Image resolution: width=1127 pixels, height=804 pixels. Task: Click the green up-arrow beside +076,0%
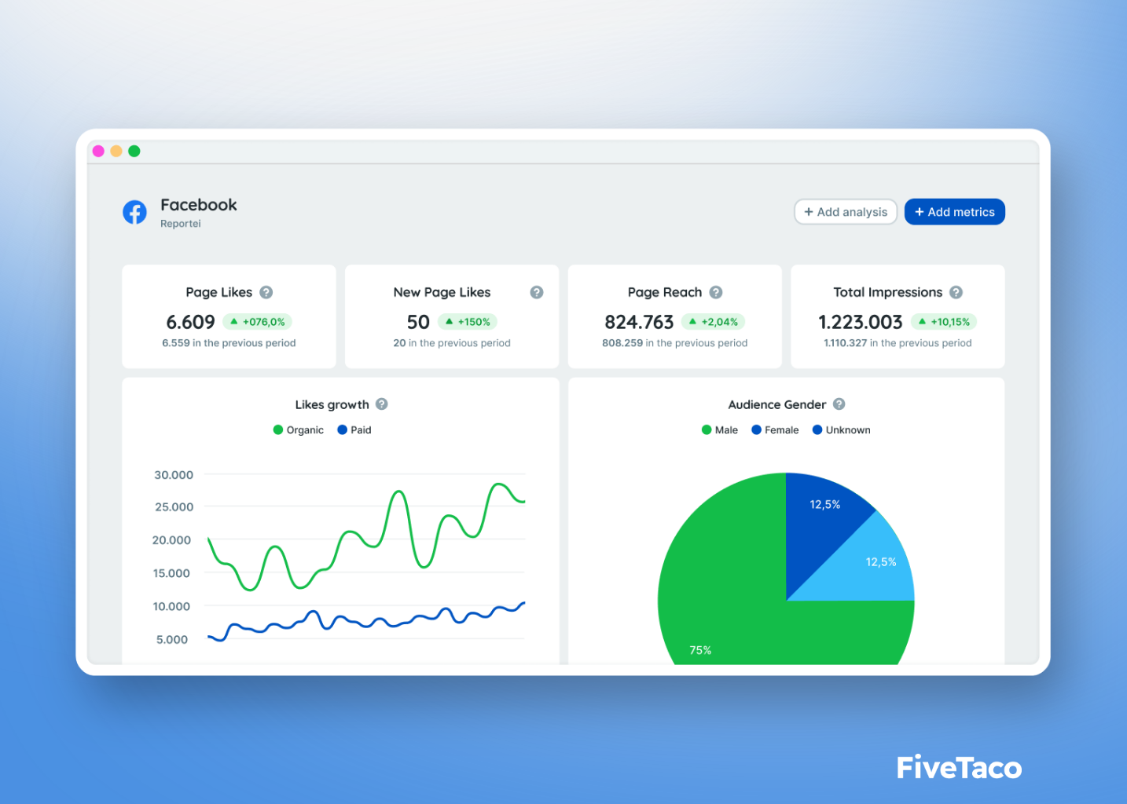234,322
